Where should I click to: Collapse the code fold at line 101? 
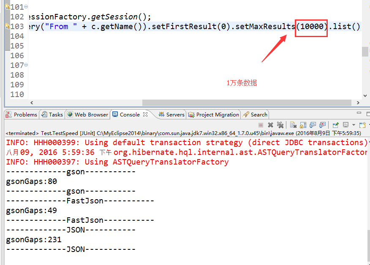coord(26,7)
